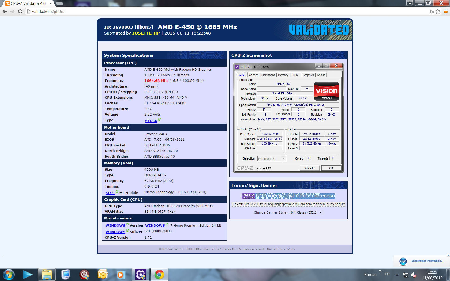Follow the STOCK type link
Image resolution: width=450 pixels, height=281 pixels.
(151, 121)
